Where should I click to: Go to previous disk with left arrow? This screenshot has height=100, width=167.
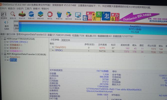click(x=5, y=22)
